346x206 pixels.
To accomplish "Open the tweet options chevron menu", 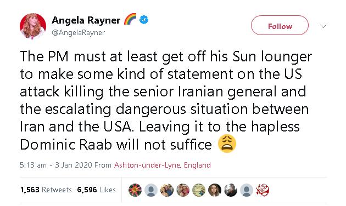I will pos(323,26).
